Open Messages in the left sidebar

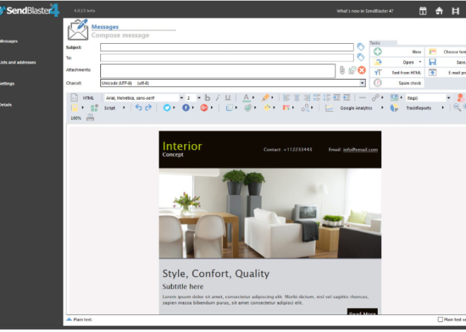pos(8,41)
